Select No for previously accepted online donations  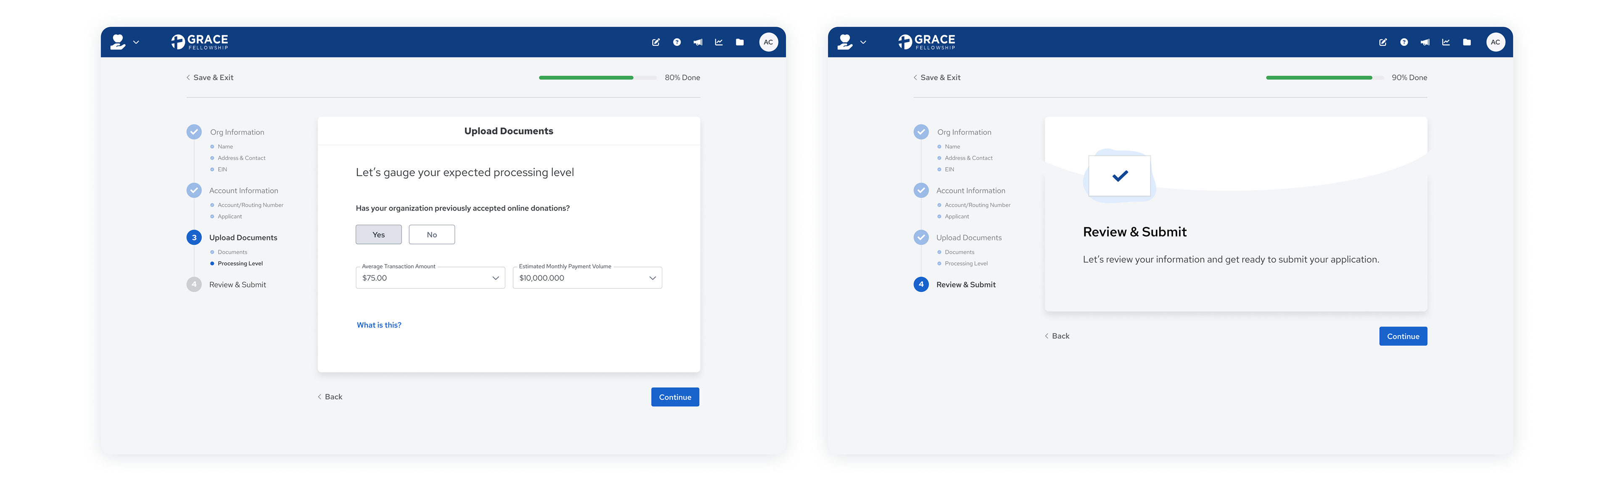tap(432, 235)
